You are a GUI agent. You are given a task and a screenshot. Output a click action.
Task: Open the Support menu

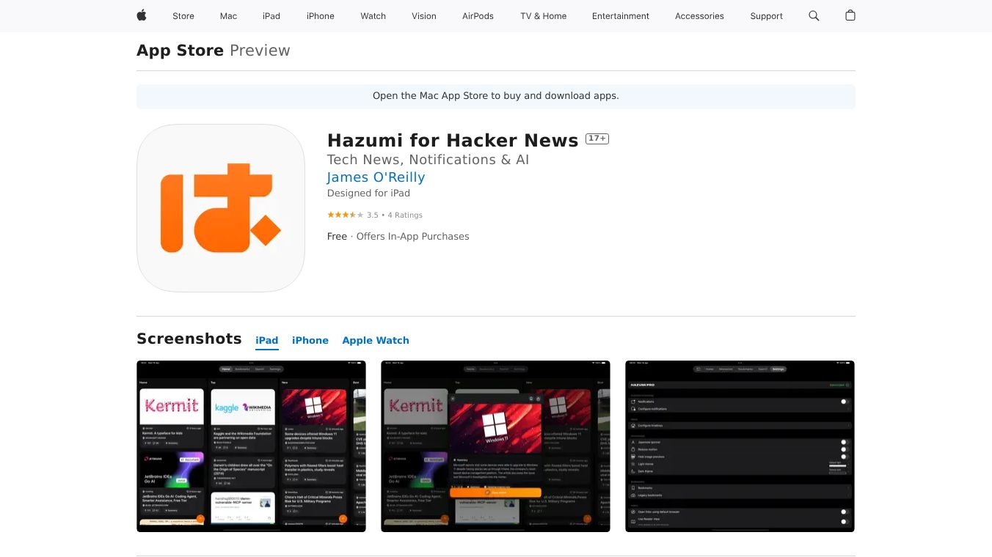767,16
